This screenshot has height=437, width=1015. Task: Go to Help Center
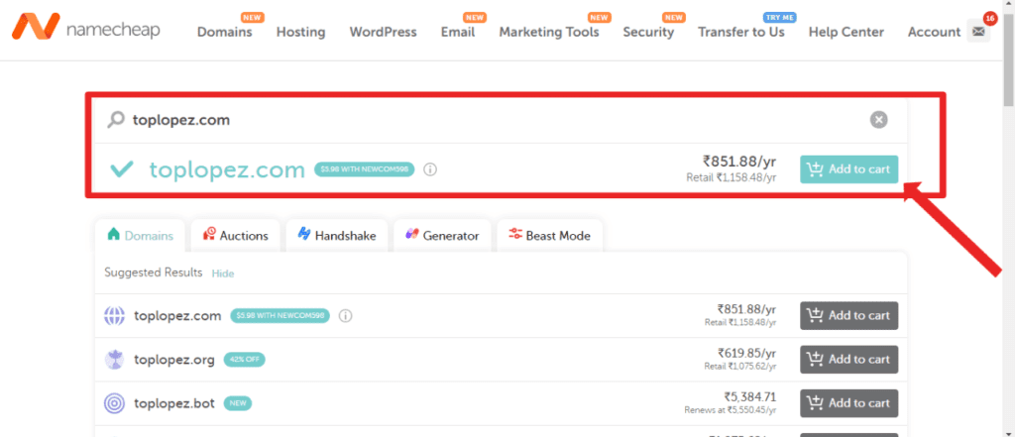tap(846, 32)
